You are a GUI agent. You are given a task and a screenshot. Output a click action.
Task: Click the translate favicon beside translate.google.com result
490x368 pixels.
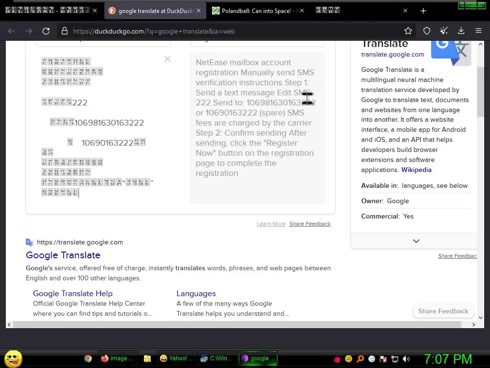click(x=29, y=242)
